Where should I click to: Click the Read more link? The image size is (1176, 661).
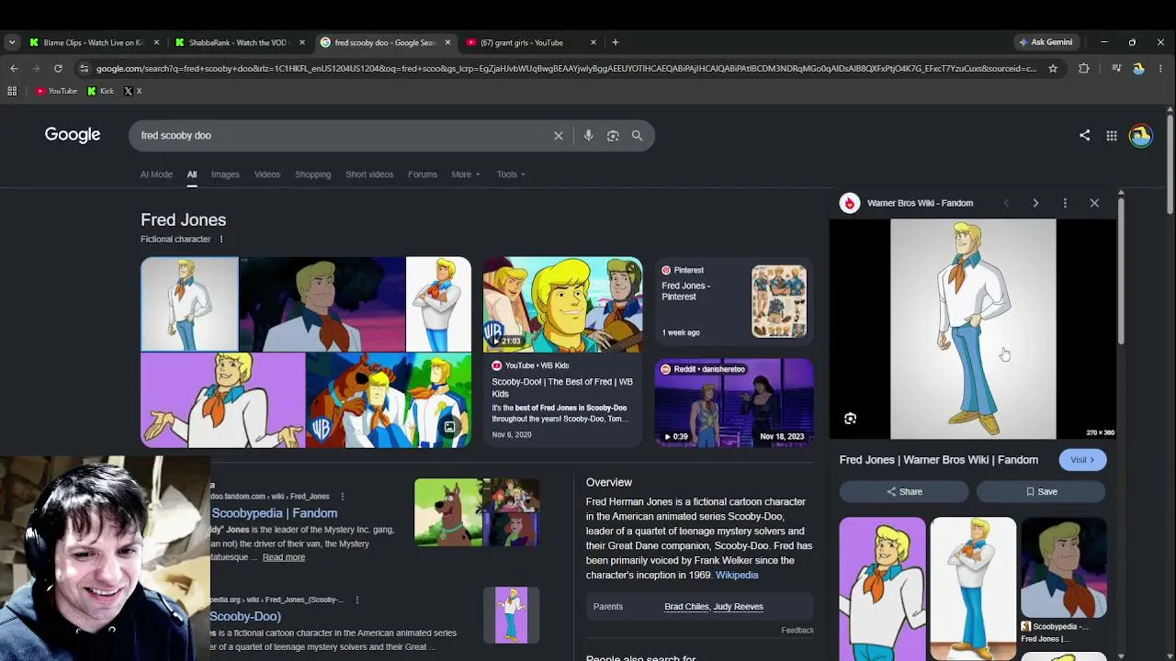coord(283,557)
